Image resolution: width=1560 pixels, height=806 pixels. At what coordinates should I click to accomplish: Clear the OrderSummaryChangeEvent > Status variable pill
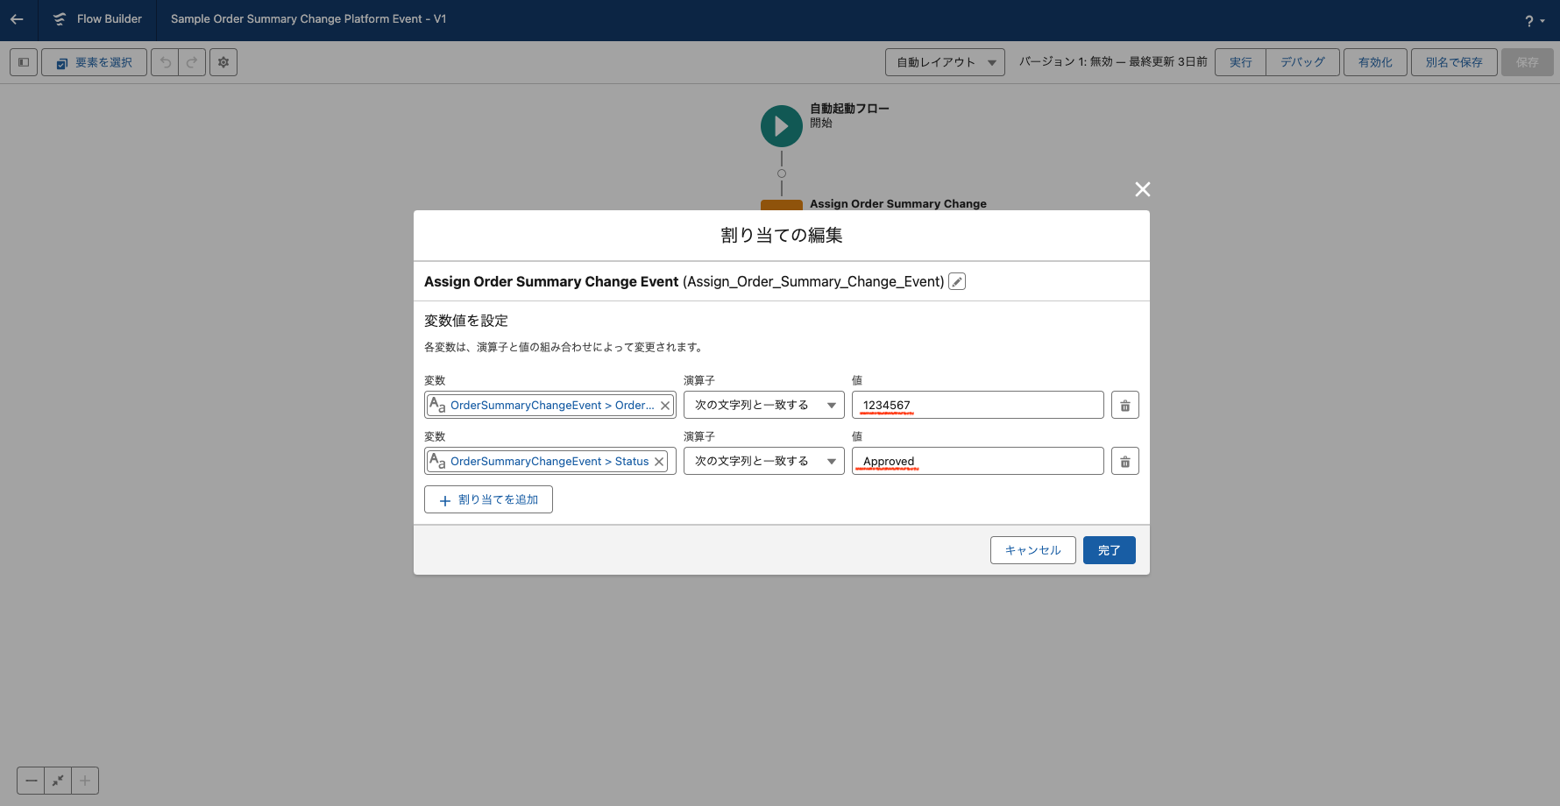(x=659, y=462)
